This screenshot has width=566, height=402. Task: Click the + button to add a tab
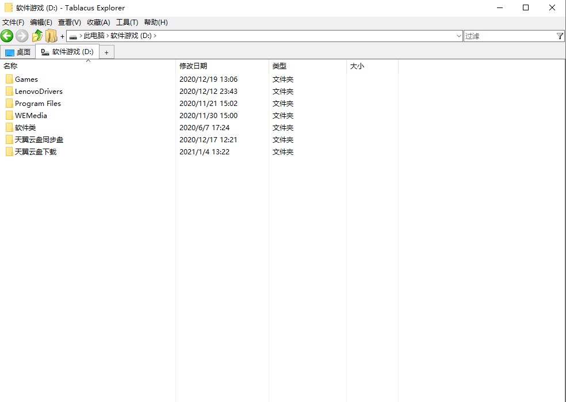point(107,52)
